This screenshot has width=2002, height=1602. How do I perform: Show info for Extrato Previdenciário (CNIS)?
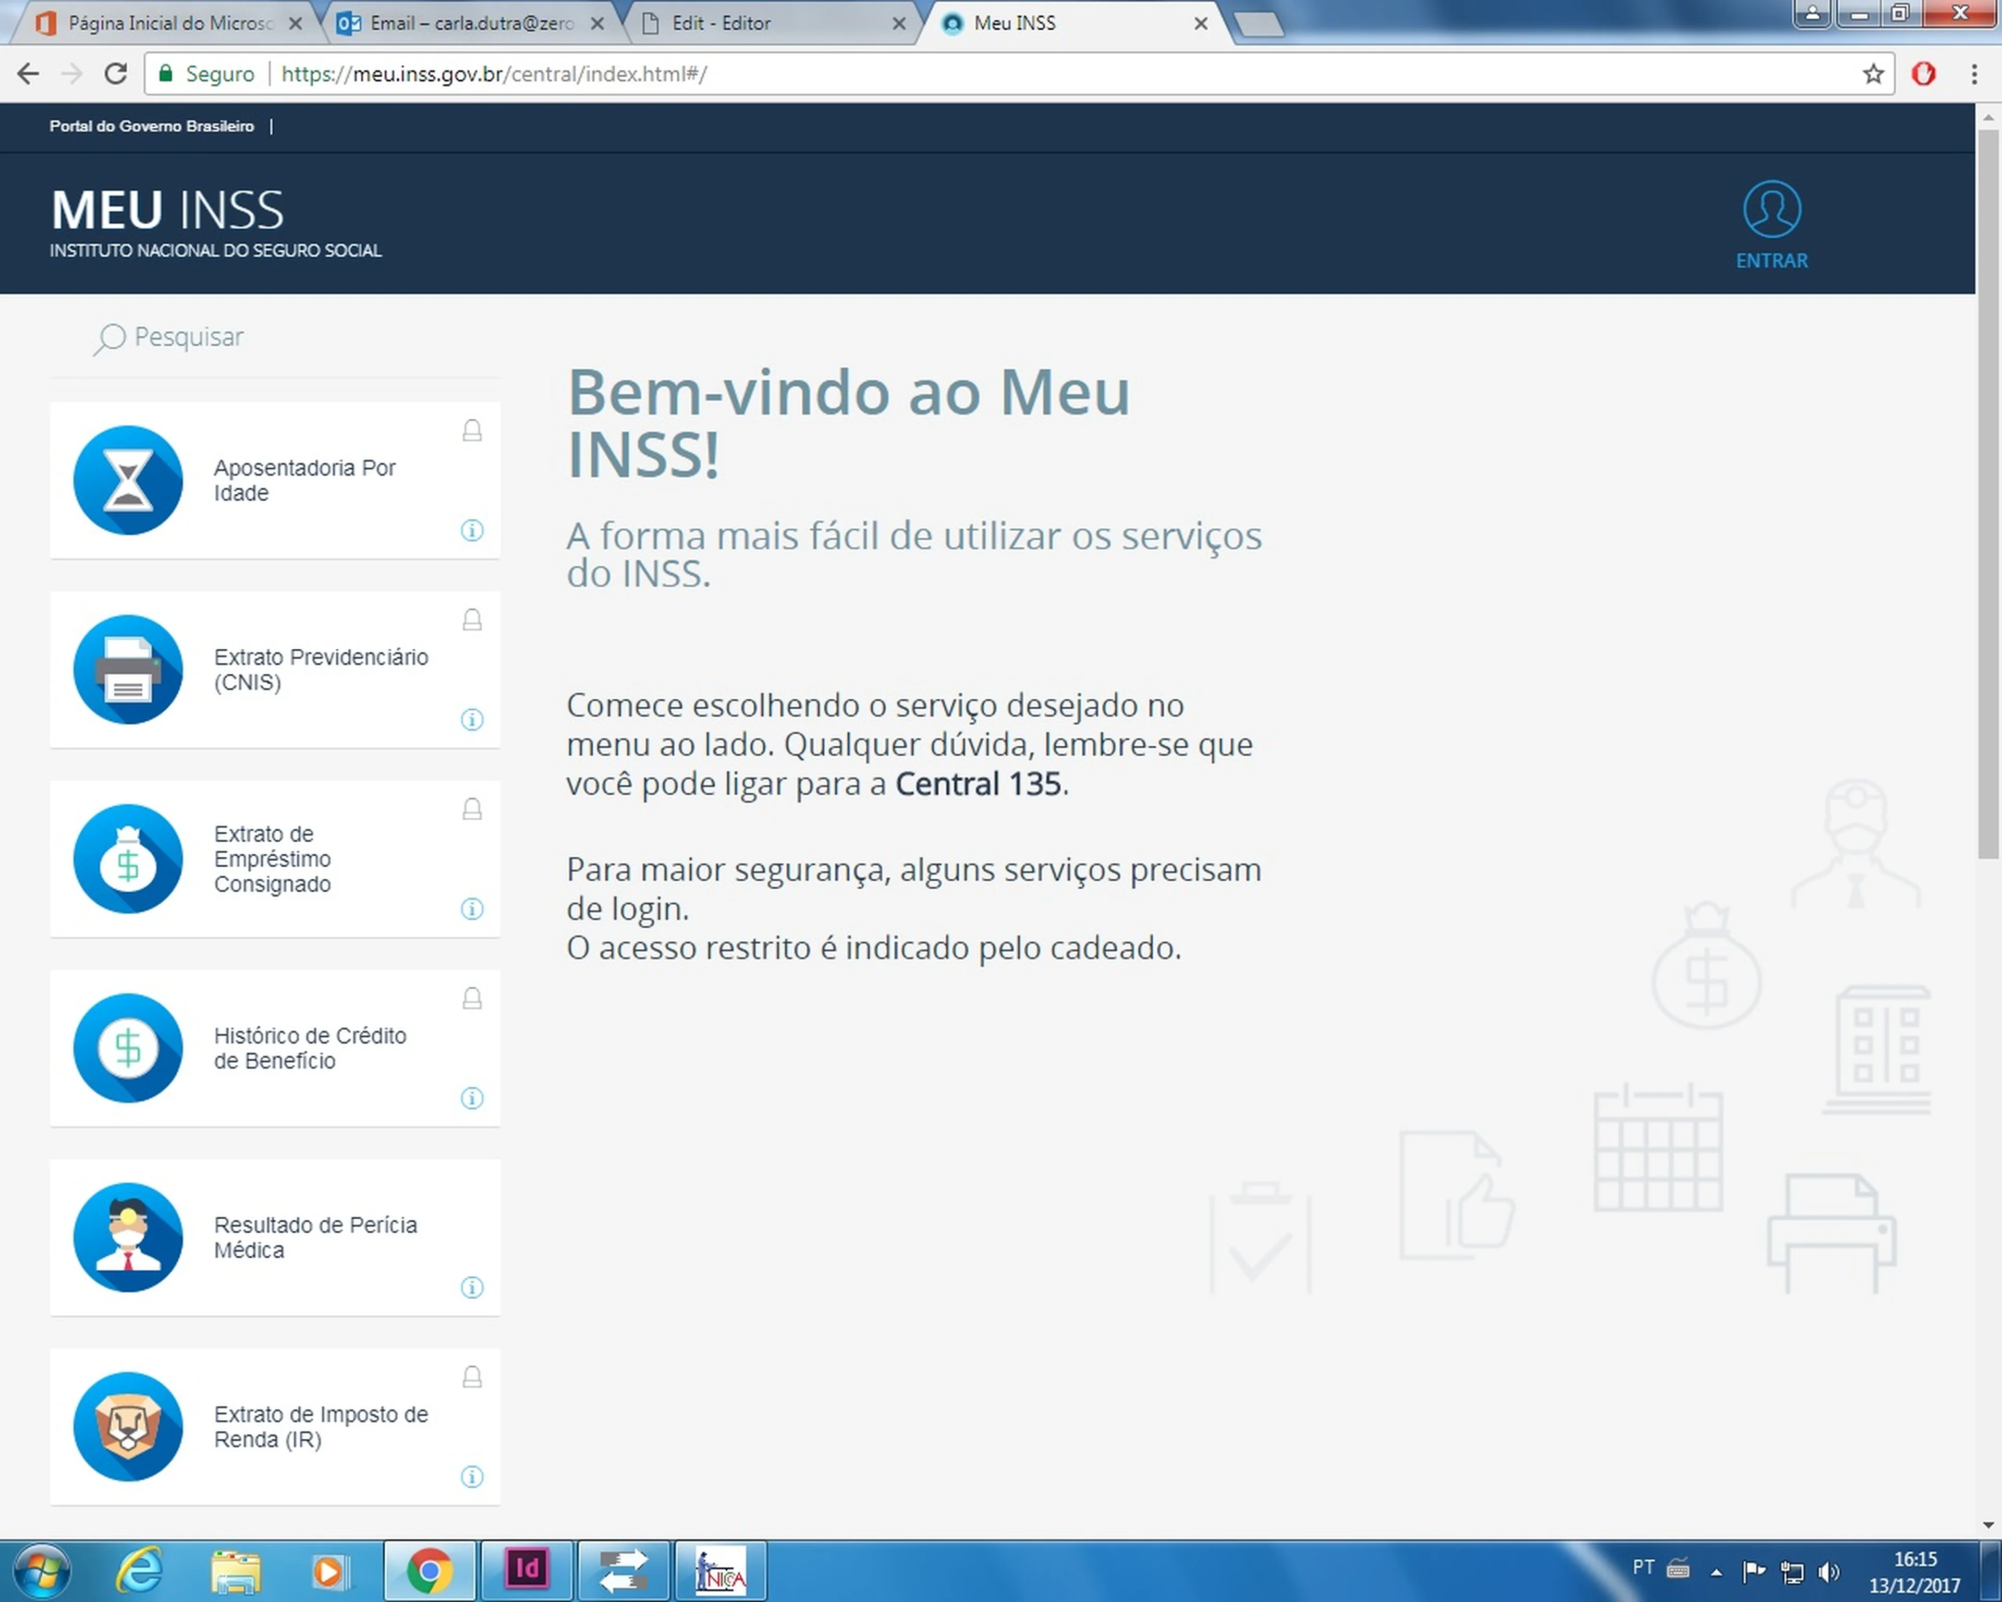(x=472, y=720)
